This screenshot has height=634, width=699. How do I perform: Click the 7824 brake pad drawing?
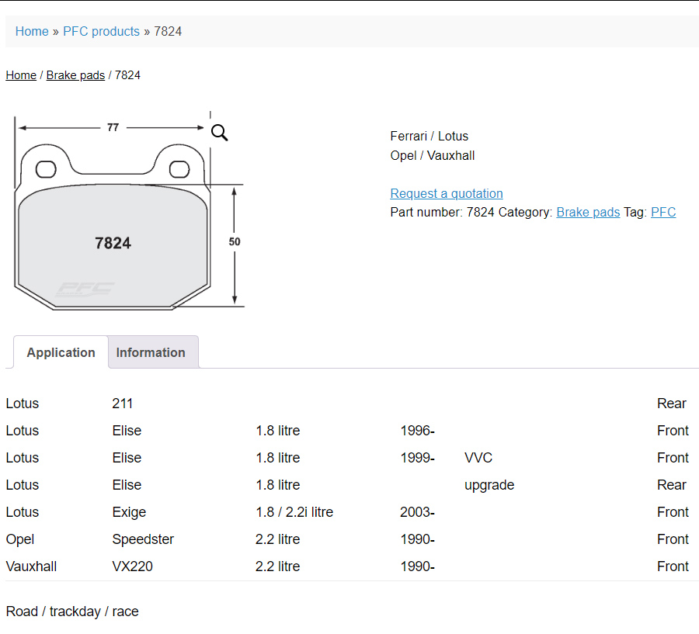tap(113, 243)
